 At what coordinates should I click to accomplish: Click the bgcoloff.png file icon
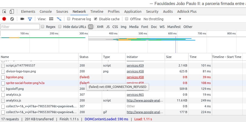click(3, 89)
